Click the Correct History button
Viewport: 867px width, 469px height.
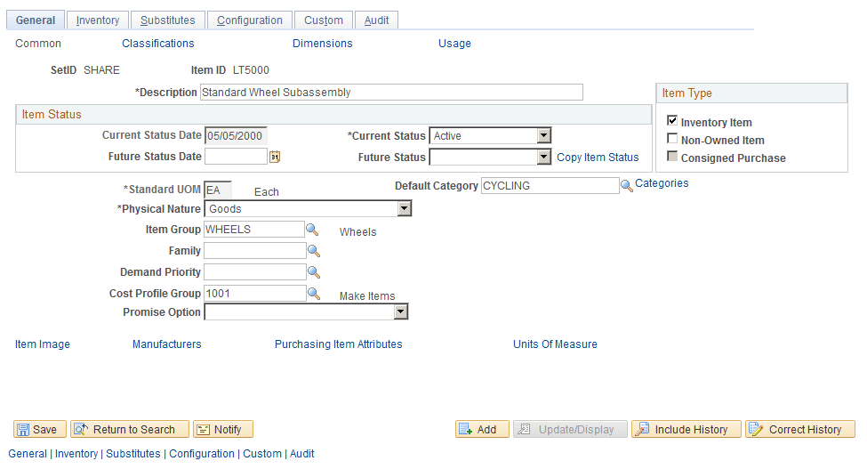800,429
